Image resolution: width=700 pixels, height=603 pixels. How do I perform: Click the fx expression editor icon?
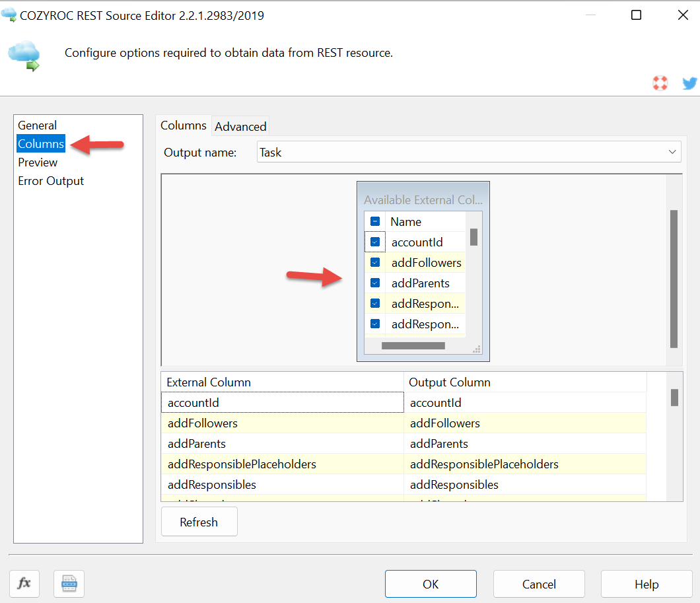point(24,583)
